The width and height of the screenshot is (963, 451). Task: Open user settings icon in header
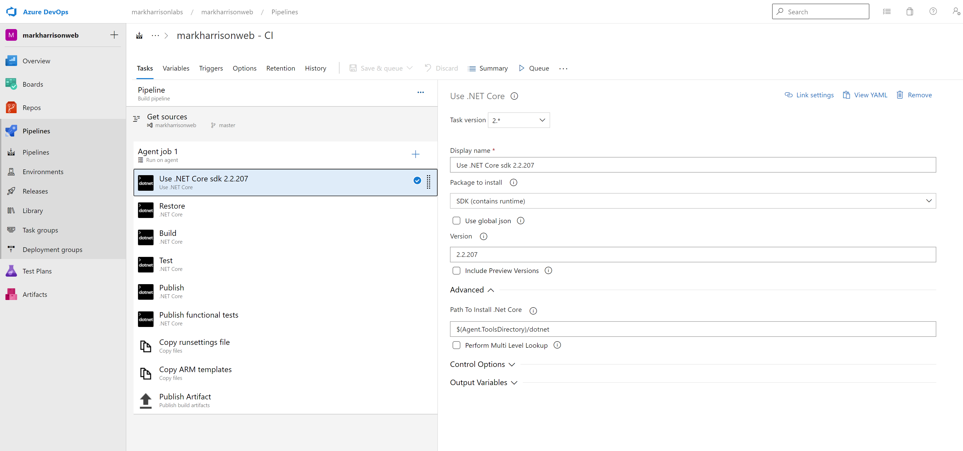tap(956, 12)
